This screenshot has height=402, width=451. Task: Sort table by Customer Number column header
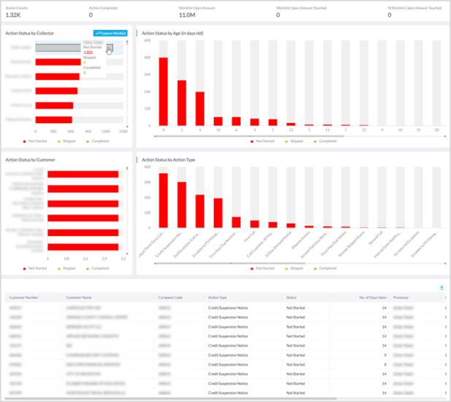click(23, 298)
